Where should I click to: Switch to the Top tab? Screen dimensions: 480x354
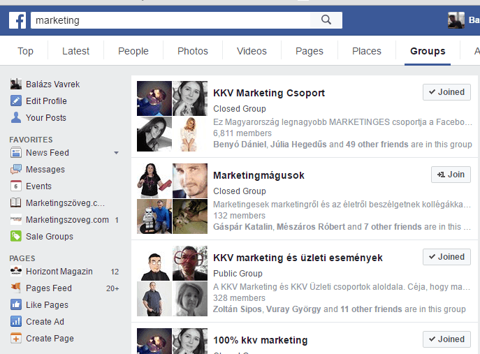point(25,51)
